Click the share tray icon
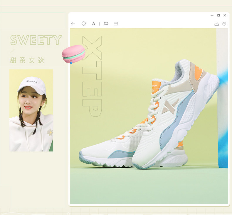 coord(217,24)
